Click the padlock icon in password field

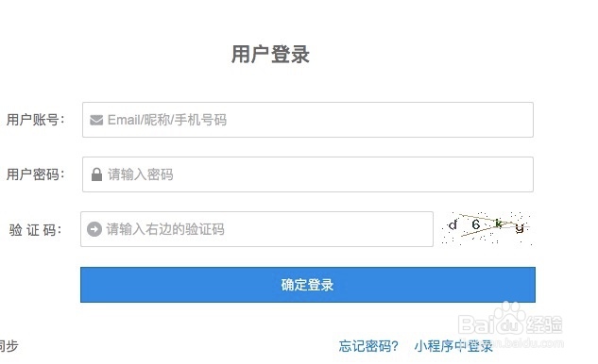97,174
